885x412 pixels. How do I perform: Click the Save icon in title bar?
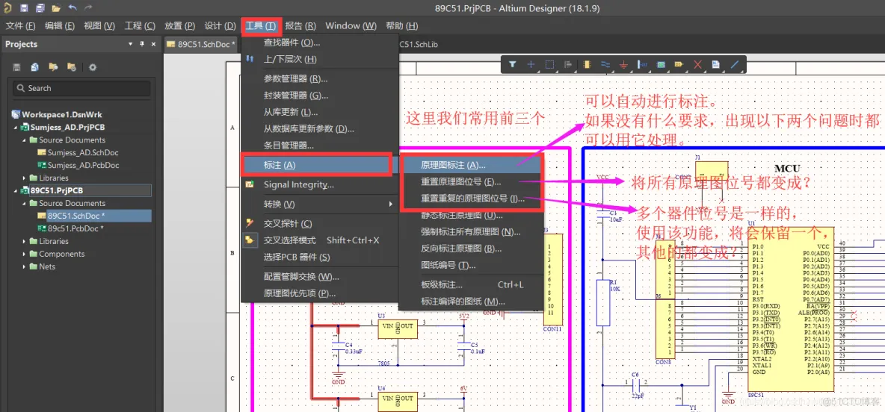(24, 8)
